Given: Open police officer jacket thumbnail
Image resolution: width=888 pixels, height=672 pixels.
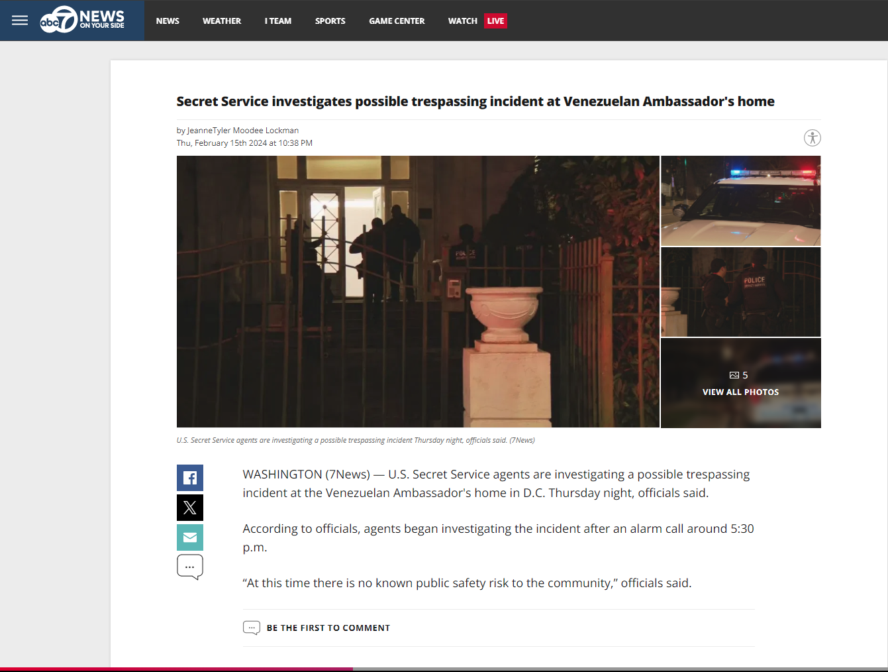Looking at the screenshot, I should click(x=741, y=292).
